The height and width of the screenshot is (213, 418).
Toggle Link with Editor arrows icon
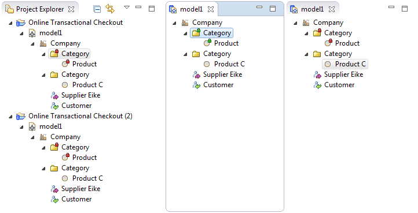coord(110,9)
